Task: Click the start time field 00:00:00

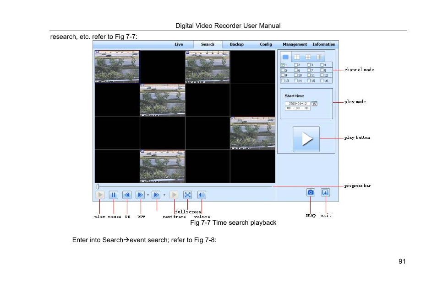Action: click(298, 108)
